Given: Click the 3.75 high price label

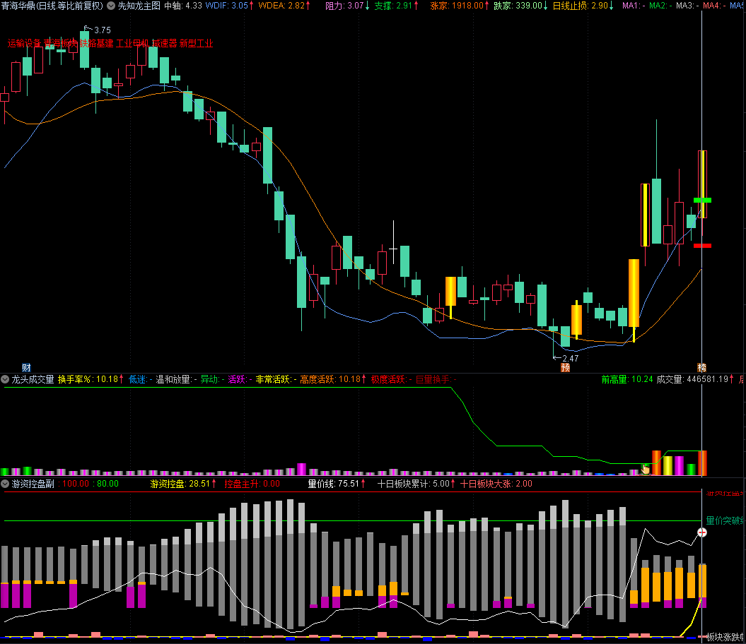Looking at the screenshot, I should click(102, 30).
